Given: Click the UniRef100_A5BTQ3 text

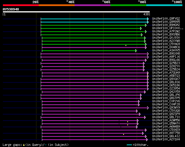Looking at the screenshot, I should [166, 76].
